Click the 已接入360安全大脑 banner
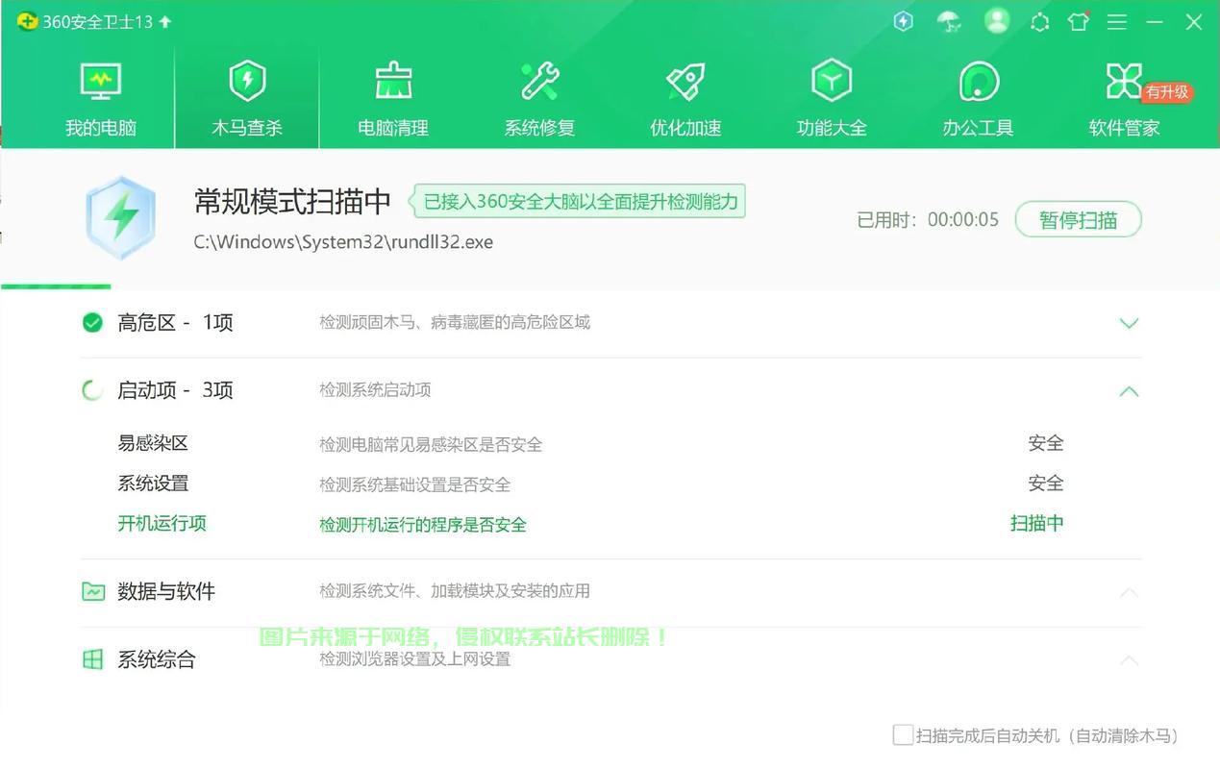Screen dimensions: 1220x769 (579, 201)
